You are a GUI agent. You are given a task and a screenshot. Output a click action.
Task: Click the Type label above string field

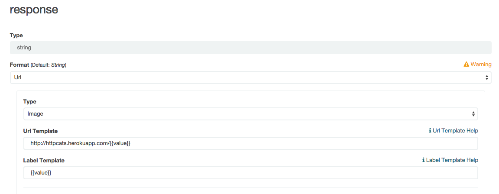pyautogui.click(x=16, y=35)
